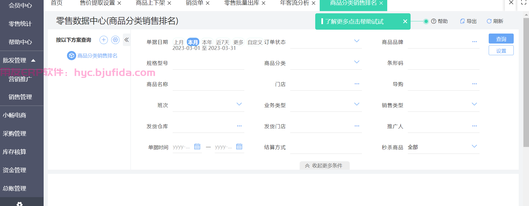Click the 导出 export icon
This screenshot has height=206, width=529.
pos(462,21)
